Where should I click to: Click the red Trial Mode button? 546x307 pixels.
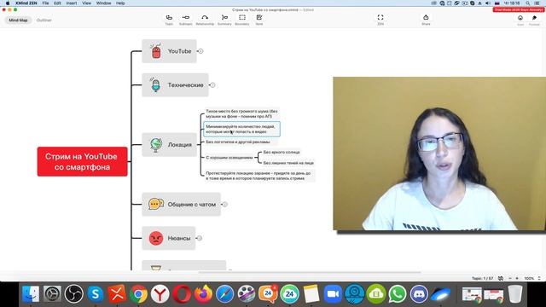click(x=519, y=9)
